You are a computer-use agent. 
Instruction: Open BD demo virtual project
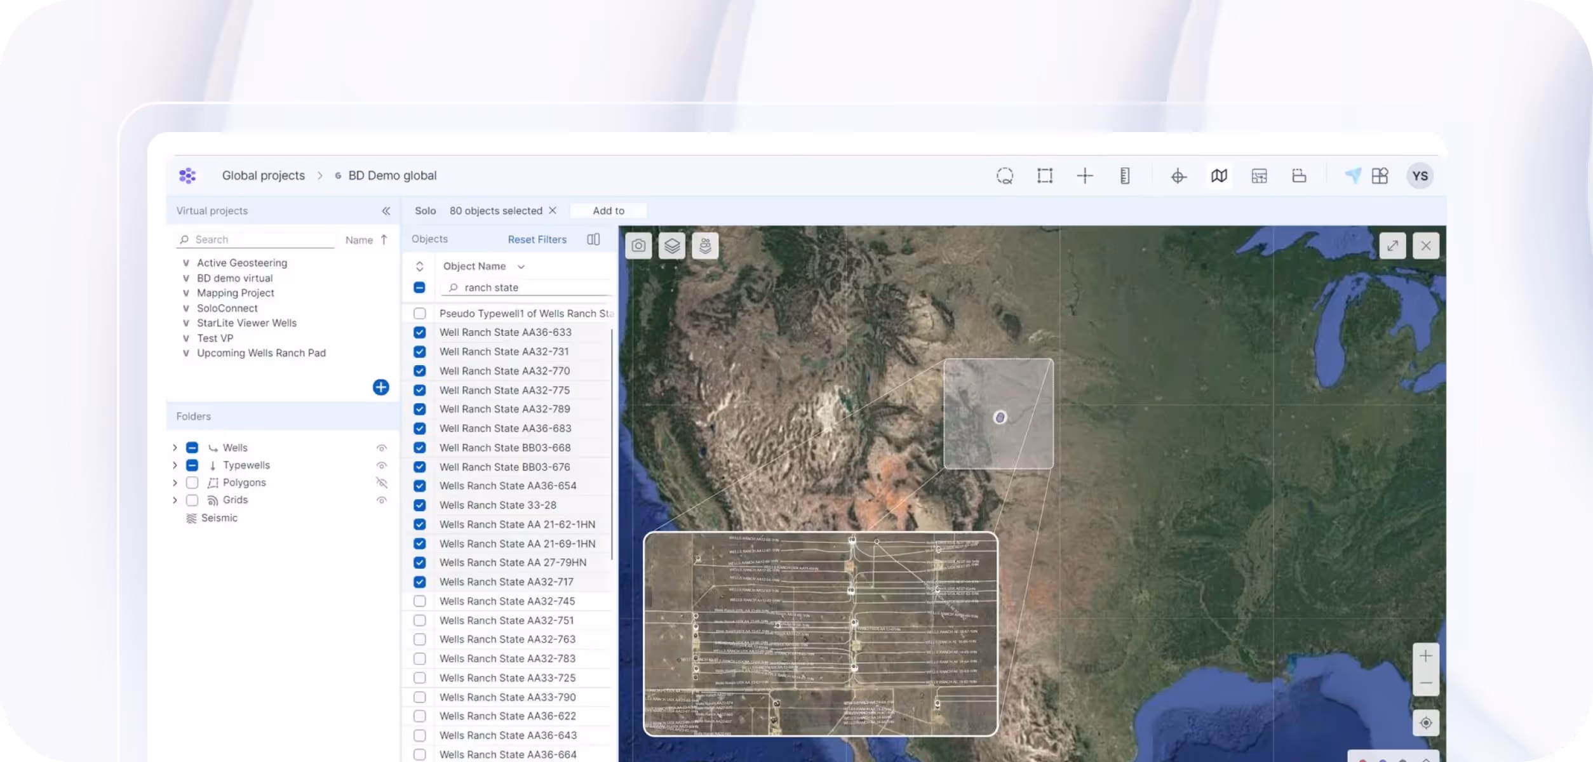coord(235,278)
